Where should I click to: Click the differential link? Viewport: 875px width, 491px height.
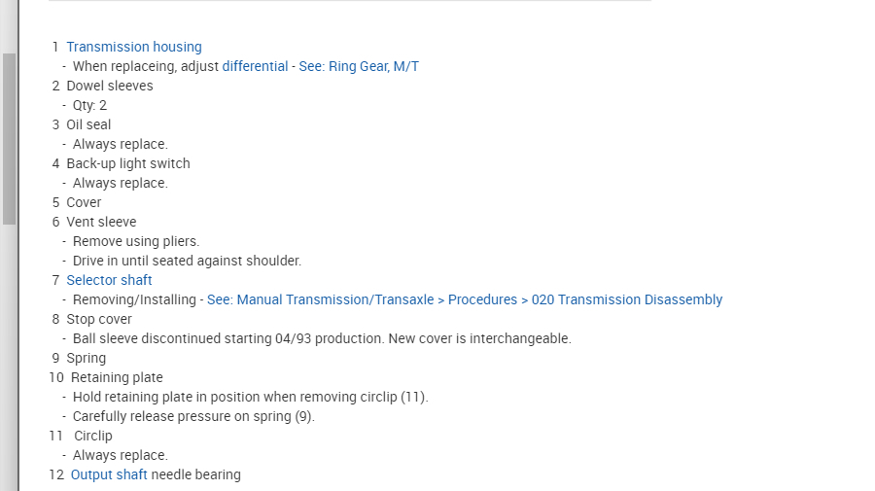click(255, 66)
